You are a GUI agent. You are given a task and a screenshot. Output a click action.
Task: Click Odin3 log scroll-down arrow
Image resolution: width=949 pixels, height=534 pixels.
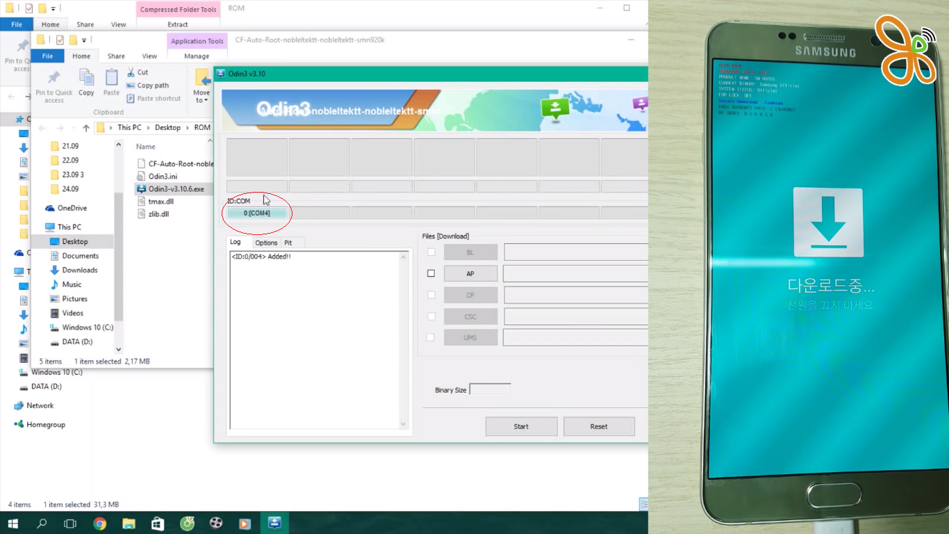[404, 424]
